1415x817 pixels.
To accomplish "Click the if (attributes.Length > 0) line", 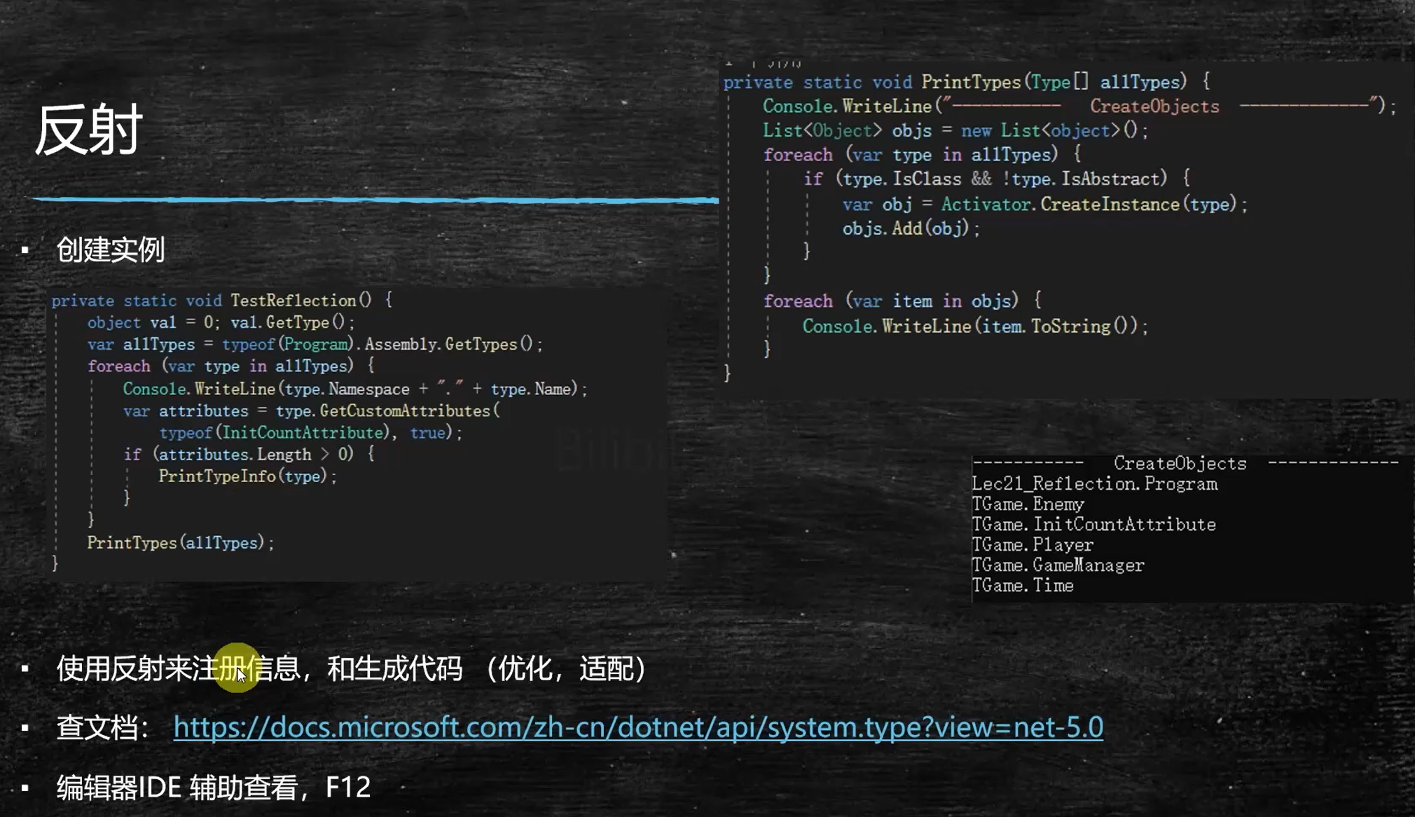I will click(249, 454).
